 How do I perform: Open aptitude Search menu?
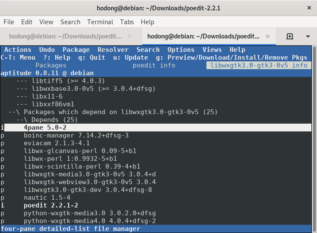[x=148, y=50]
